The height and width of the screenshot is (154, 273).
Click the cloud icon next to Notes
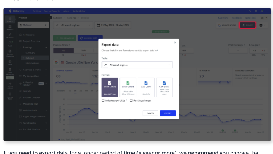(262, 18)
